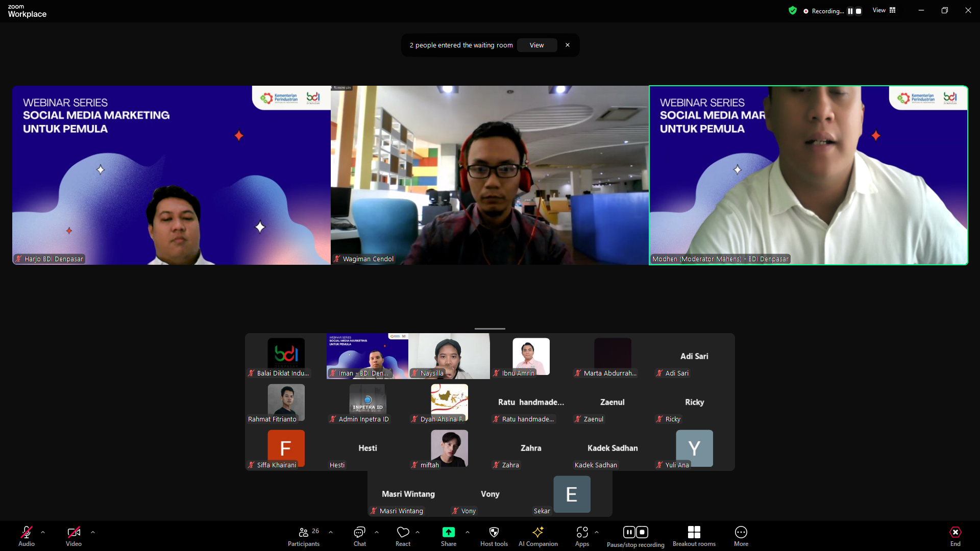Image resolution: width=980 pixels, height=551 pixels.
Task: Click Masri Wintang participant tile
Action: point(408,494)
